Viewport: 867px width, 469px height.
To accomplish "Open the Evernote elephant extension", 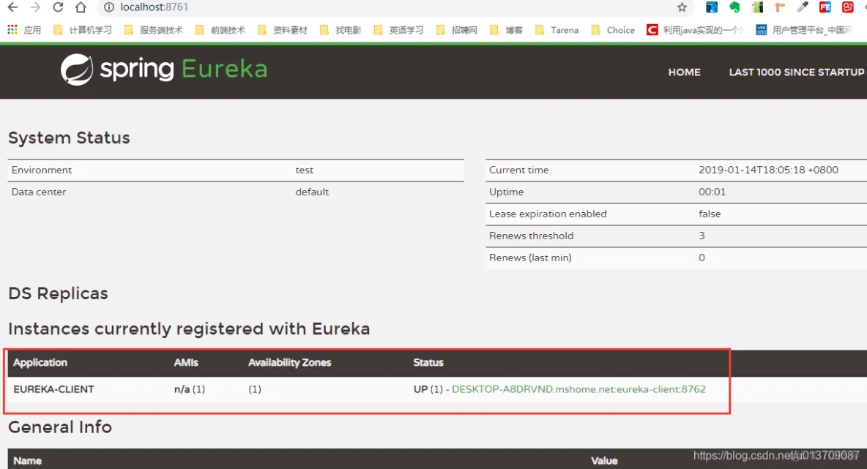I will (734, 7).
